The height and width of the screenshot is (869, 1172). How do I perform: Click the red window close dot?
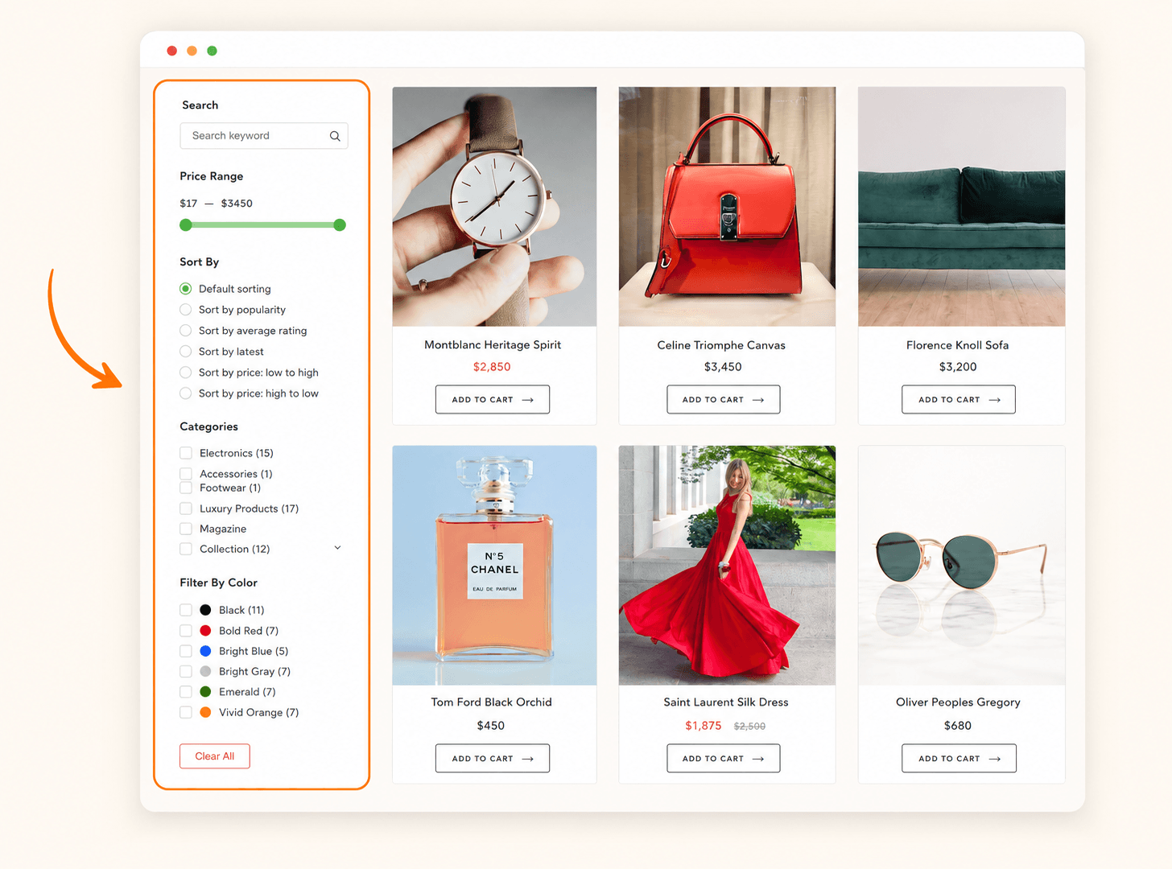[x=171, y=51]
